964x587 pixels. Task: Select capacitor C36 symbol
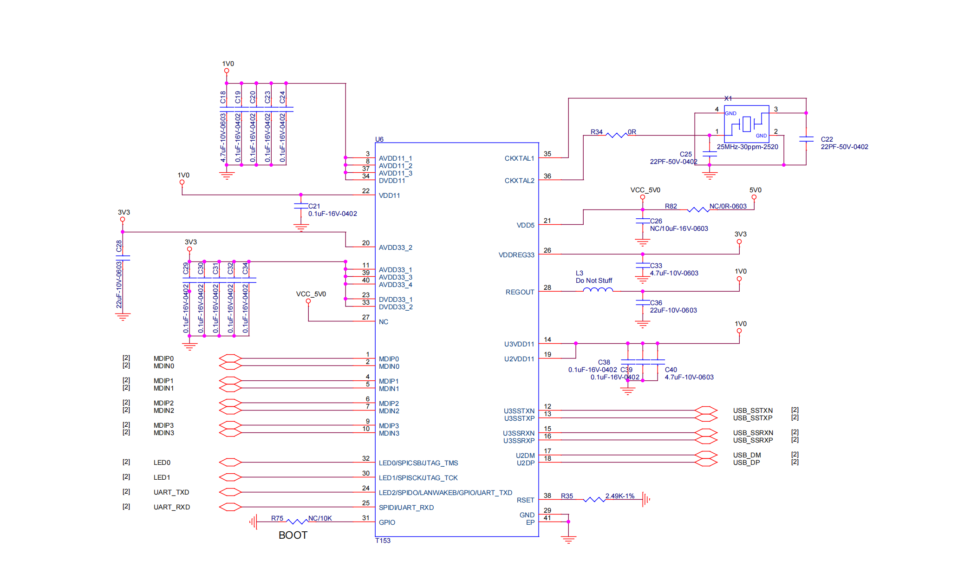click(x=643, y=302)
